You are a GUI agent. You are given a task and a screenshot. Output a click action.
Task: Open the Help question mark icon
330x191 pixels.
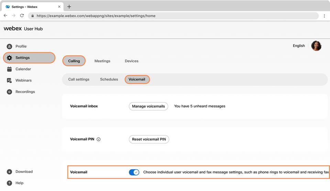(x=10, y=183)
